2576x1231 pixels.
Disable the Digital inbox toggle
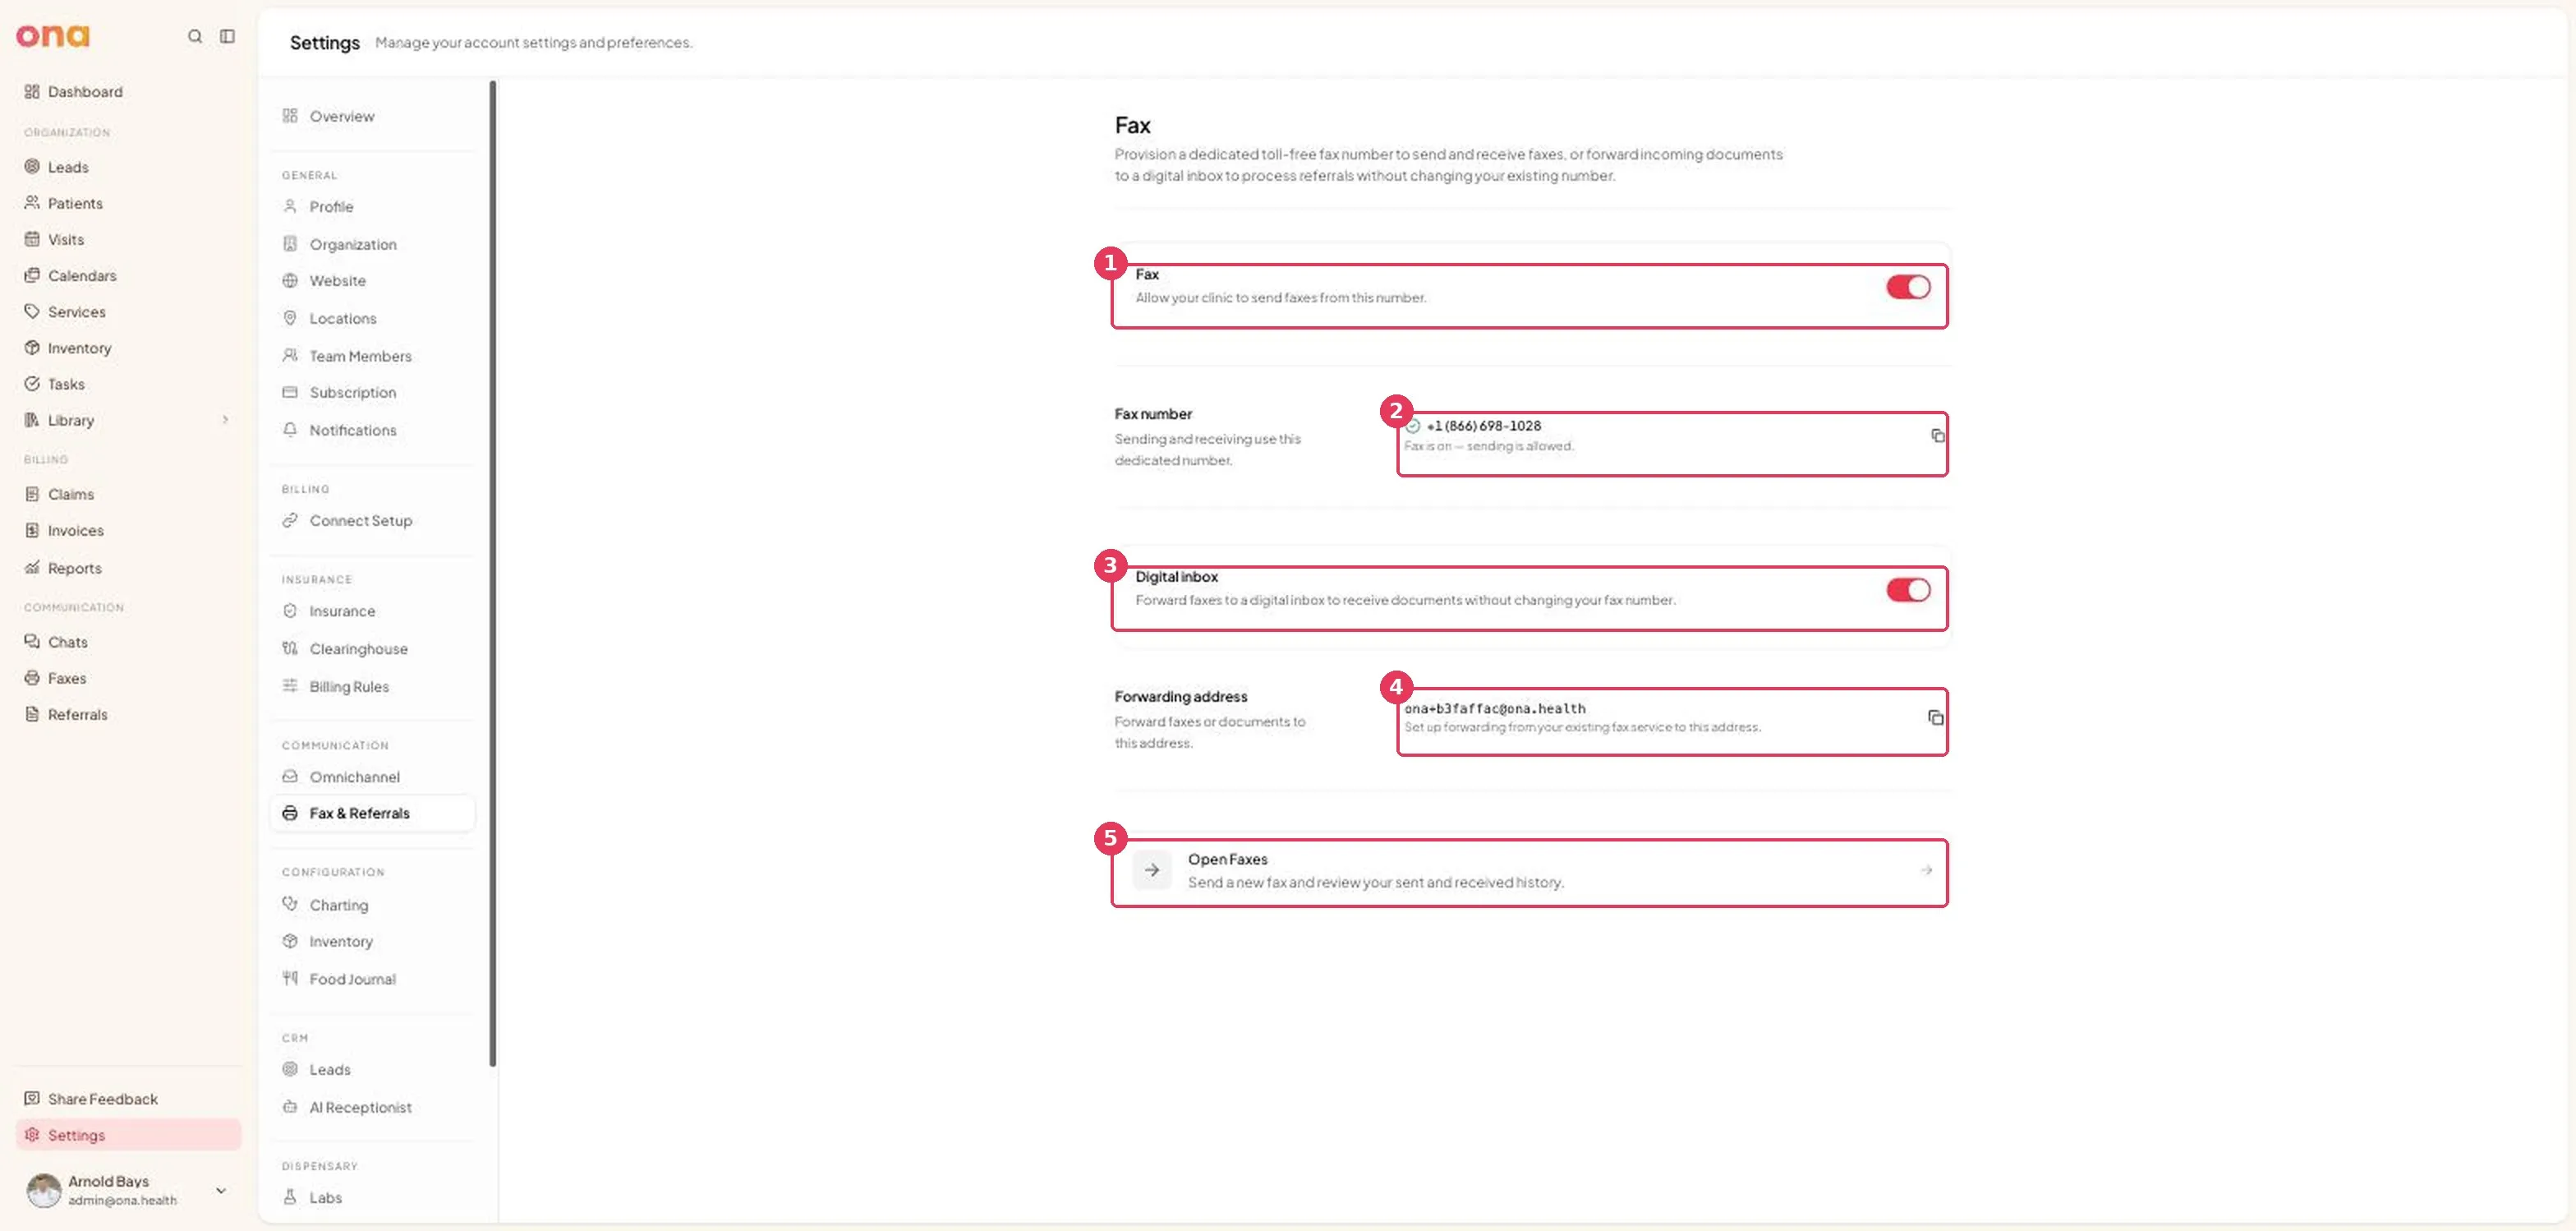(1908, 590)
